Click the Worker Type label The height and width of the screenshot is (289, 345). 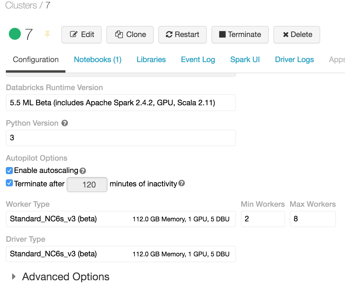(28, 204)
